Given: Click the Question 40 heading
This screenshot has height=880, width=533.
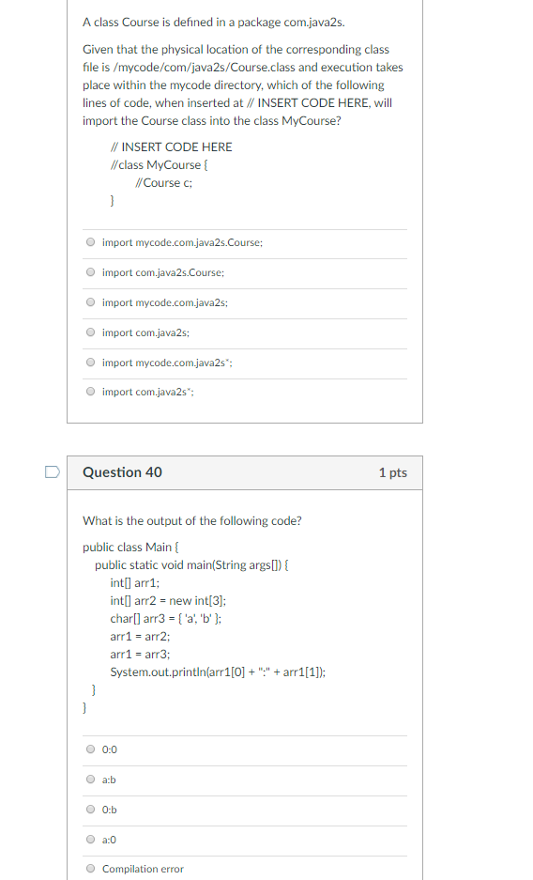Looking at the screenshot, I should pyautogui.click(x=122, y=472).
